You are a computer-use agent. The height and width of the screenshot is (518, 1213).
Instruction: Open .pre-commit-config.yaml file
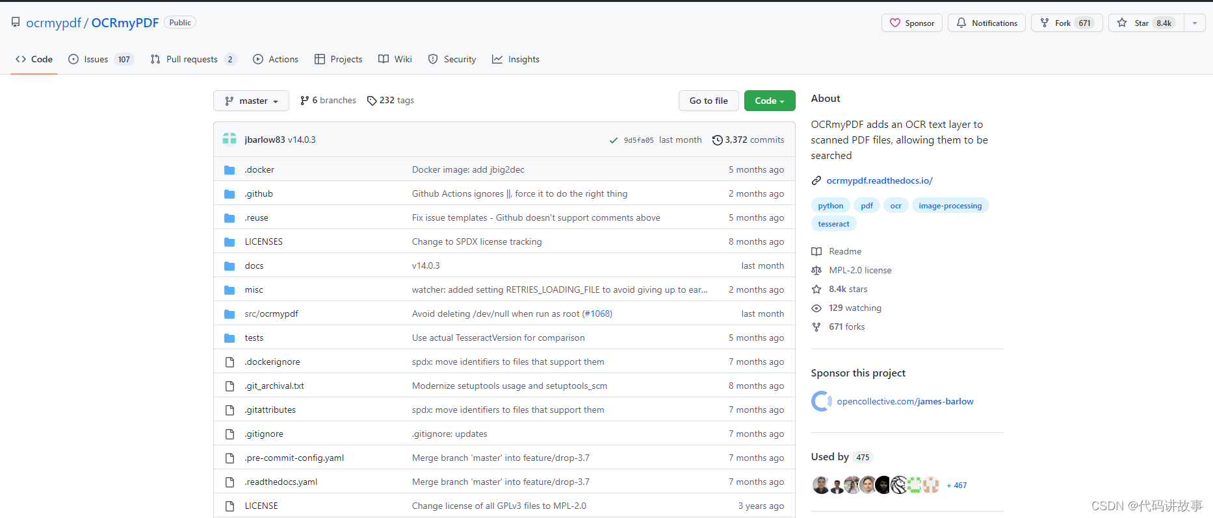[294, 458]
